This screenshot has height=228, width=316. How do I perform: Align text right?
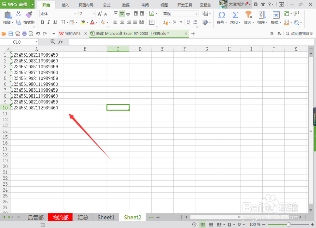pyautogui.click(x=129, y=22)
